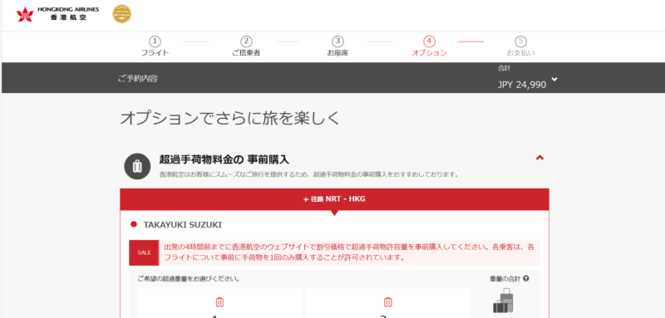Image resolution: width=665 pixels, height=318 pixels.
Task: Go to step 5 お支払い
Action: tap(521, 46)
